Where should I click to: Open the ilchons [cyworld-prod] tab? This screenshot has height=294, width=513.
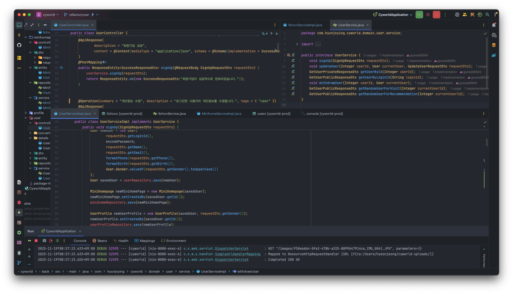click(122, 114)
